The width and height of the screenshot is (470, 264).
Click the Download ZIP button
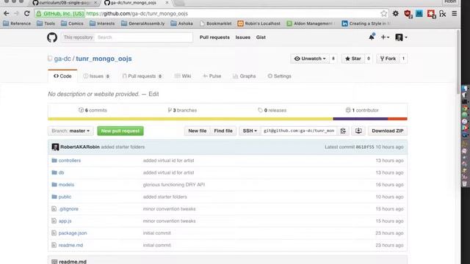388,131
